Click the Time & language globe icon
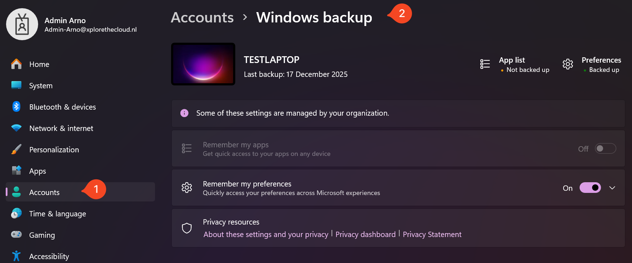Viewport: 632px width, 263px height. coord(16,213)
